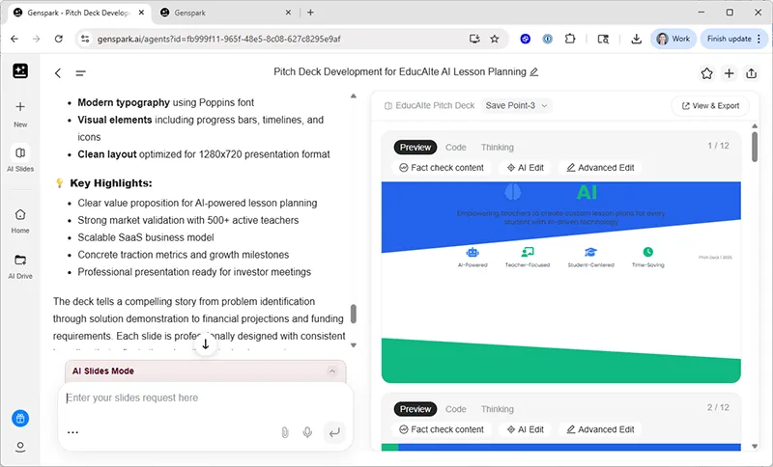Screen dimensions: 773x467
Task: Activate the microphone voice input icon
Action: tap(307, 432)
